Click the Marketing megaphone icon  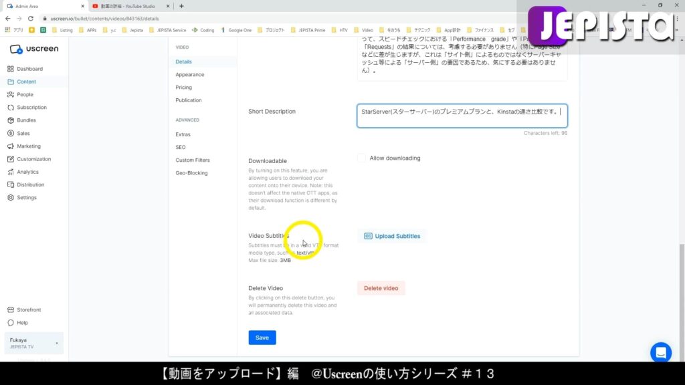pos(11,146)
